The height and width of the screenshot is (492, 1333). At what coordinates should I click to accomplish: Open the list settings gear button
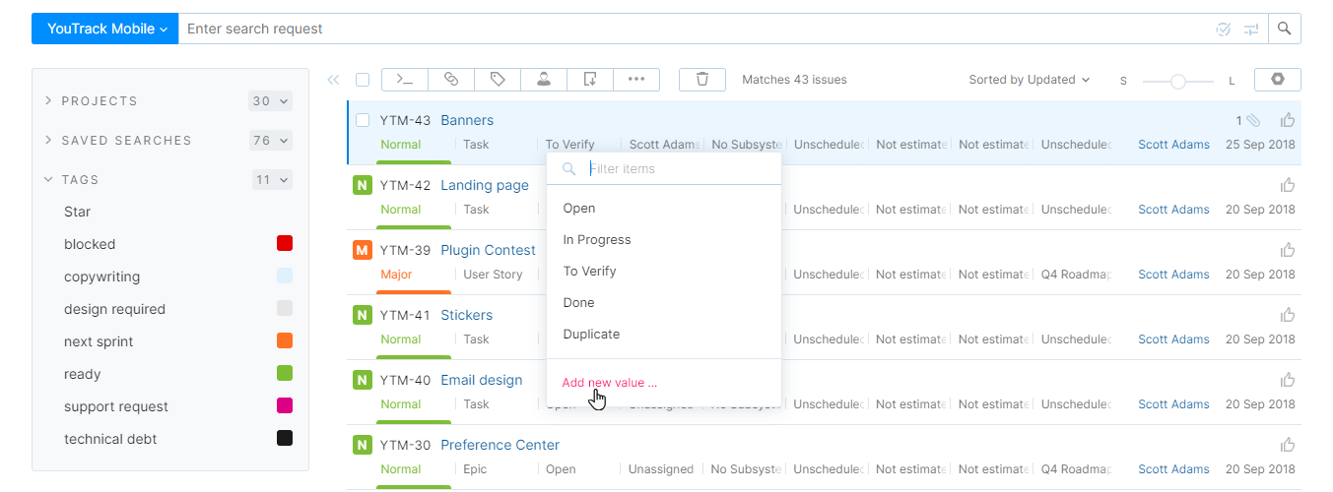point(1278,80)
